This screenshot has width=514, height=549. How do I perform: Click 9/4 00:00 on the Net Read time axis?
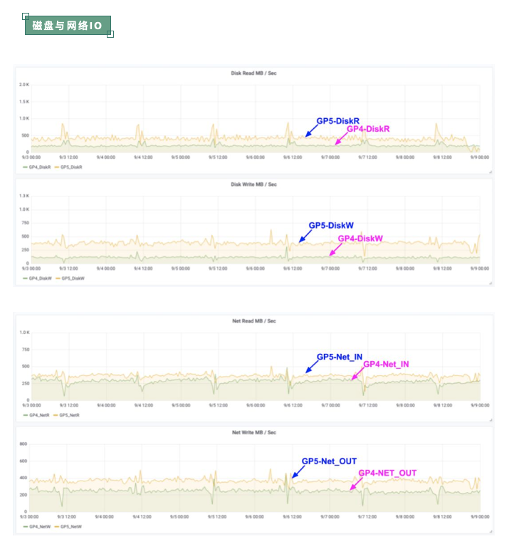point(106,405)
